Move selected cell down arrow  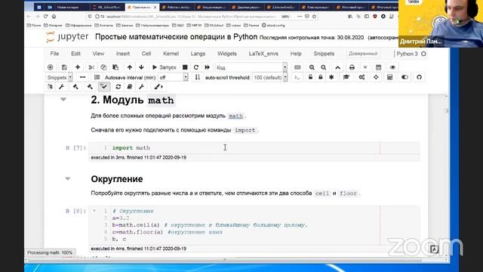(x=141, y=67)
